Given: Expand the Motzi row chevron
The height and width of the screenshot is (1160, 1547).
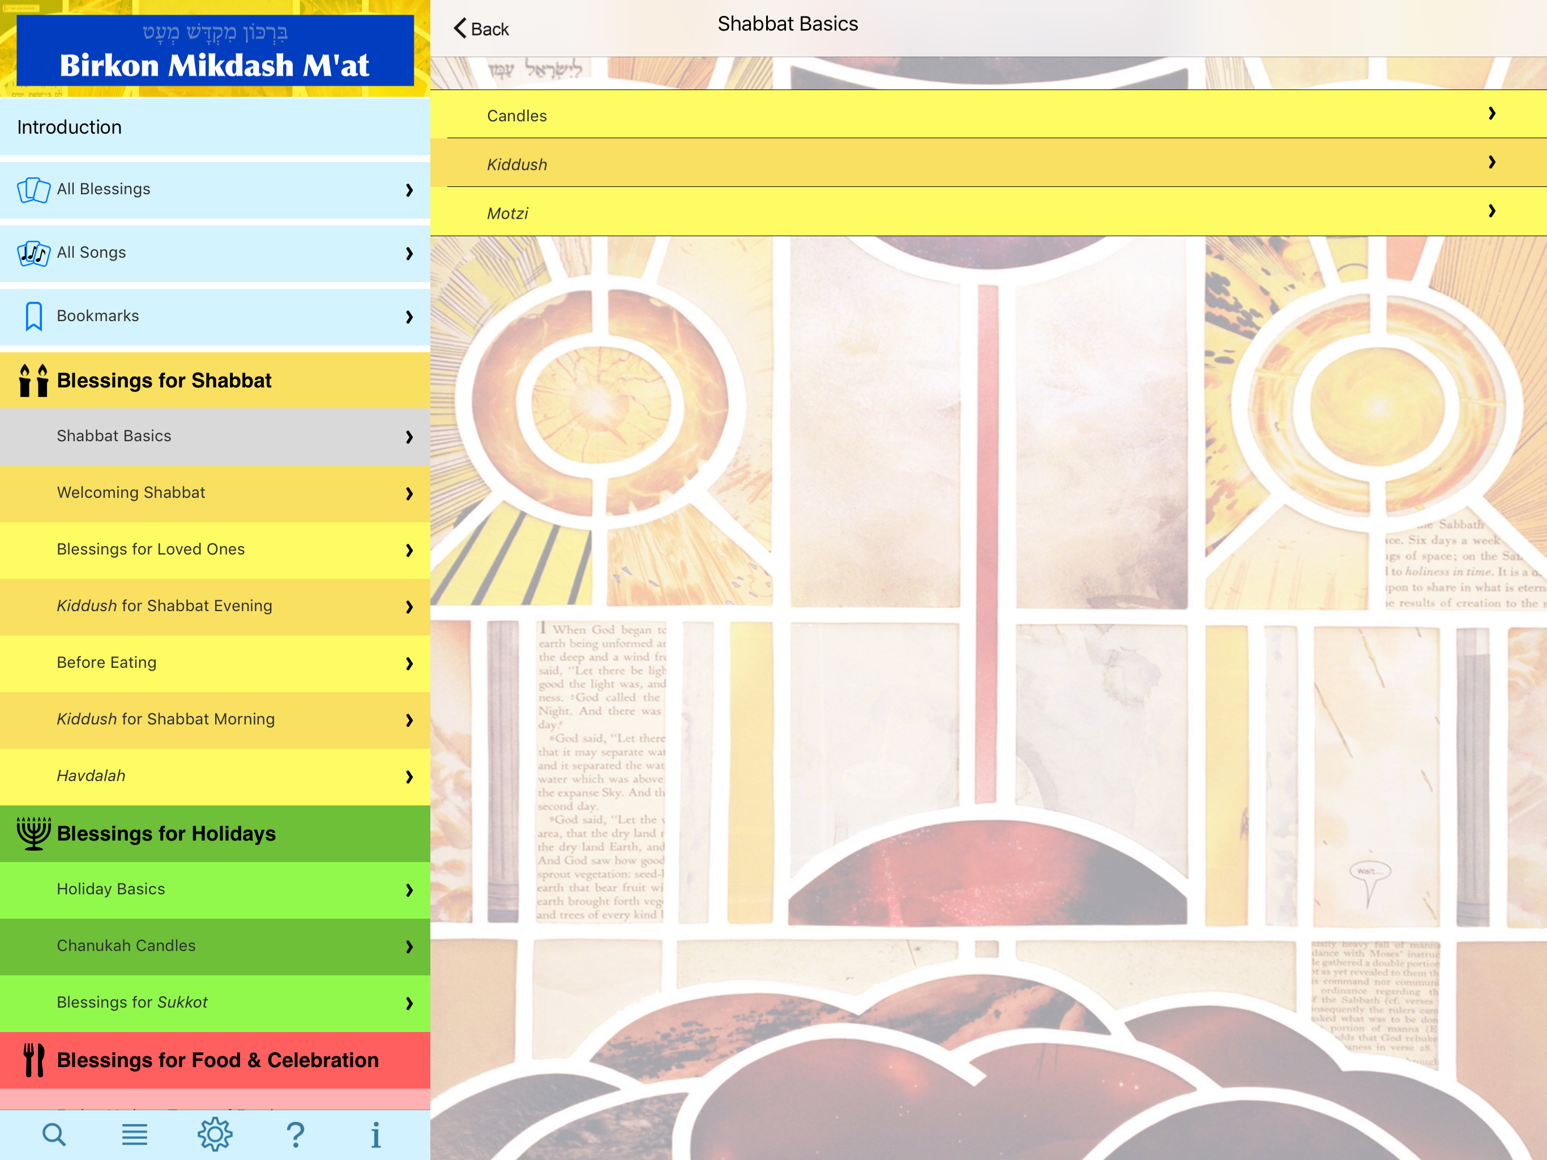Looking at the screenshot, I should [1492, 211].
